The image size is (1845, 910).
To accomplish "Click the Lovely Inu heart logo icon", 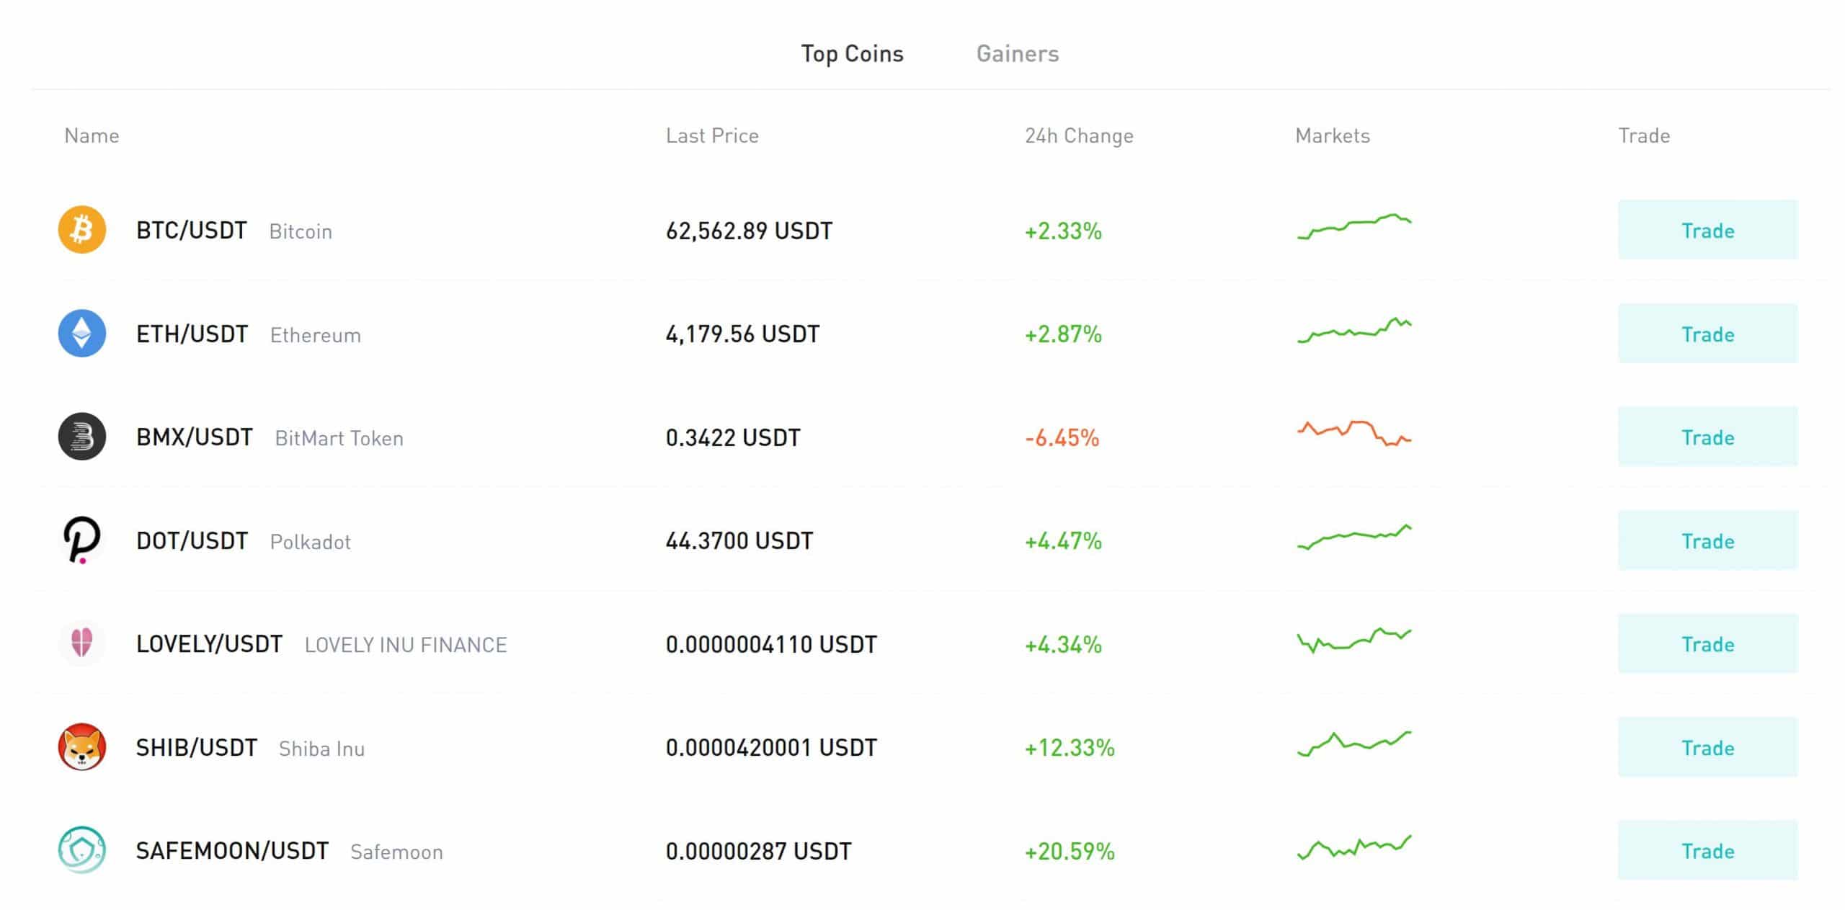I will pos(82,643).
